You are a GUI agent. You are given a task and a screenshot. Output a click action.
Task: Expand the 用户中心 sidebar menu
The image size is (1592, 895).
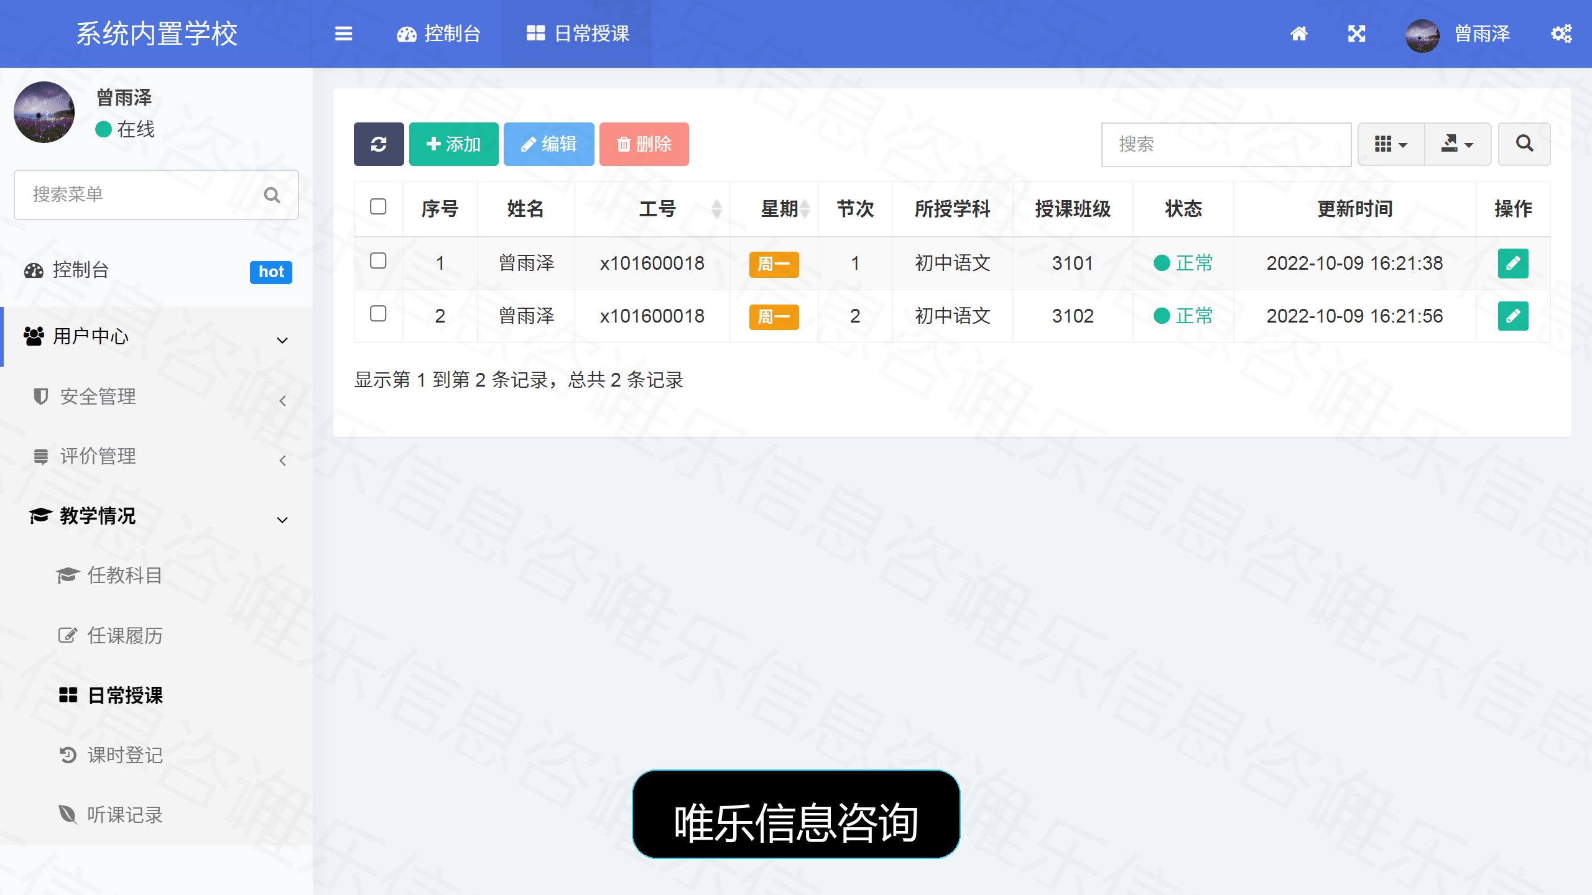[157, 337]
